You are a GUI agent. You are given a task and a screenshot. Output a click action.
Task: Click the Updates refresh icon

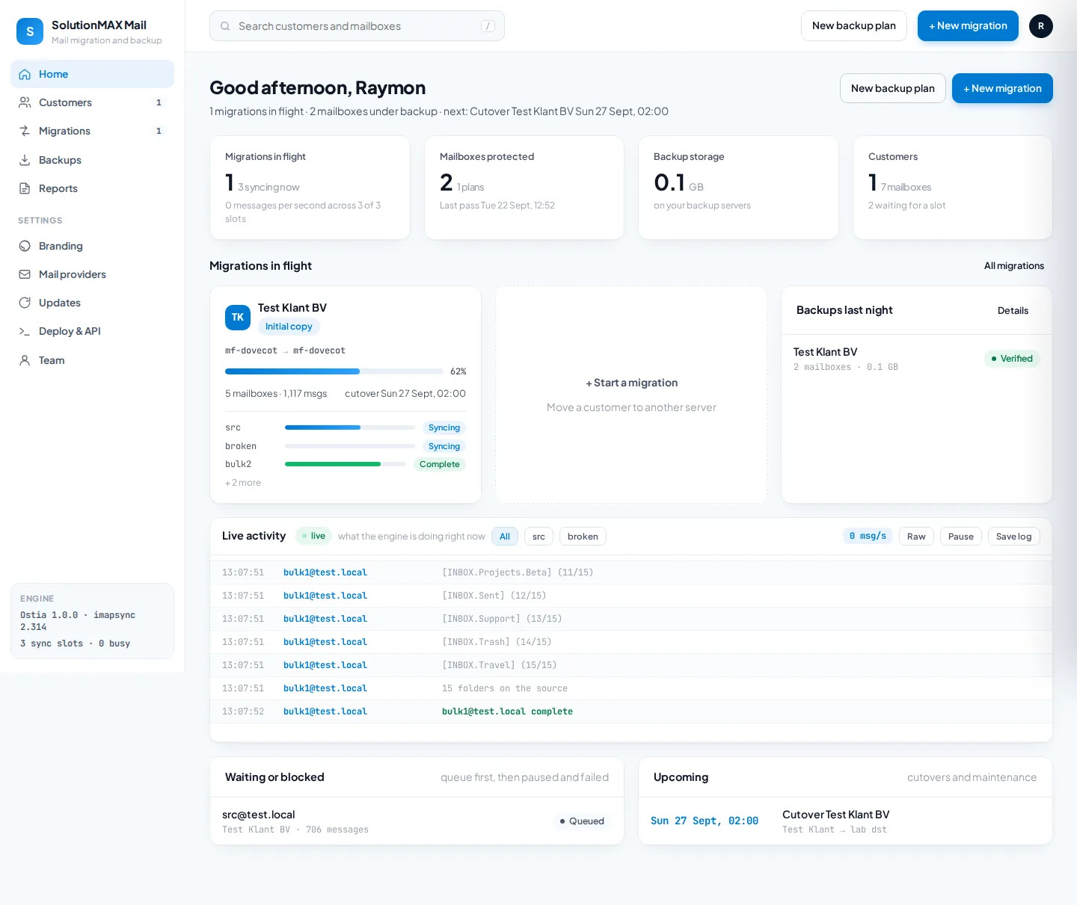coord(25,303)
